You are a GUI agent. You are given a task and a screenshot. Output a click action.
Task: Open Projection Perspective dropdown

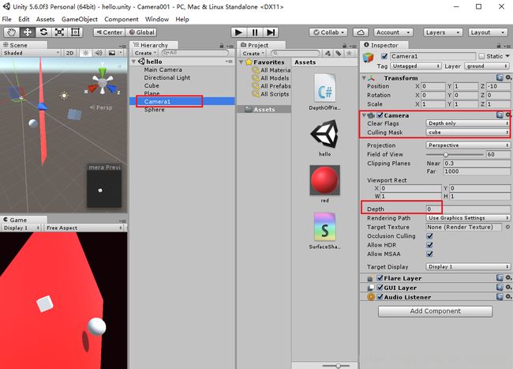click(468, 145)
